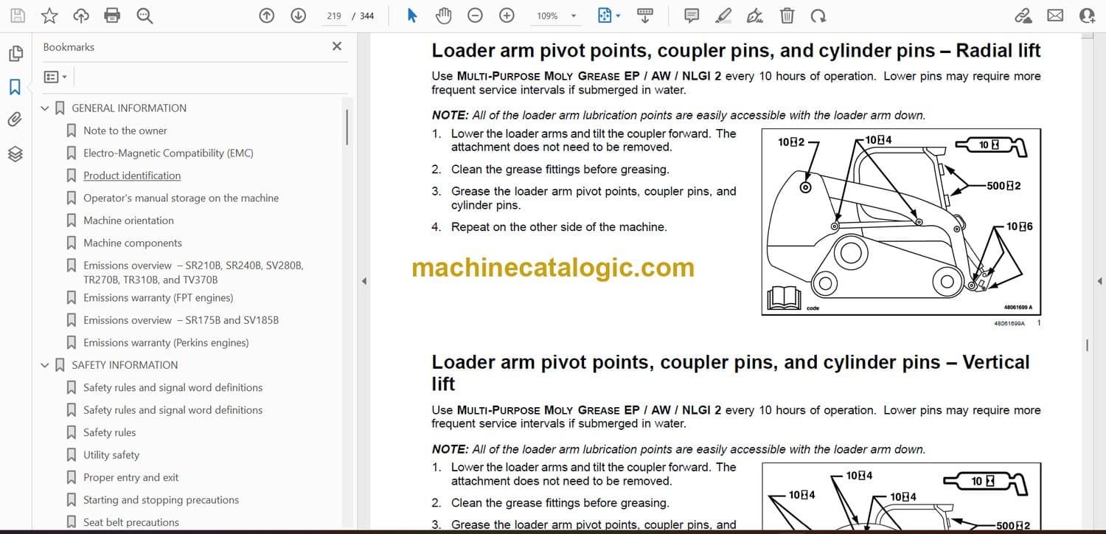Screen dimensions: 1106x534
Task: Open the Utility safety bookmark
Action: tap(111, 455)
